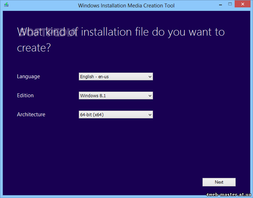Screen dimensions: 253x198
Task: Click the Architecture label text
Action: (x=31, y=115)
